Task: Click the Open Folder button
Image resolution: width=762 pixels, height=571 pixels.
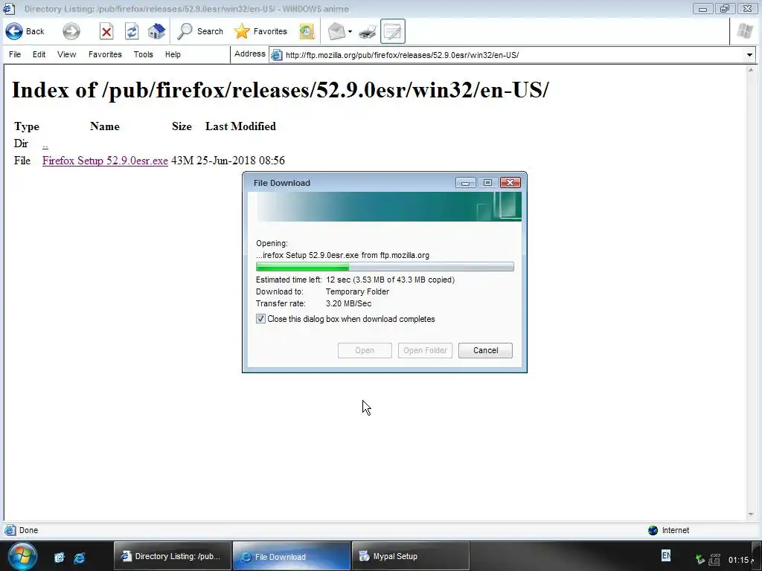Action: (x=425, y=351)
